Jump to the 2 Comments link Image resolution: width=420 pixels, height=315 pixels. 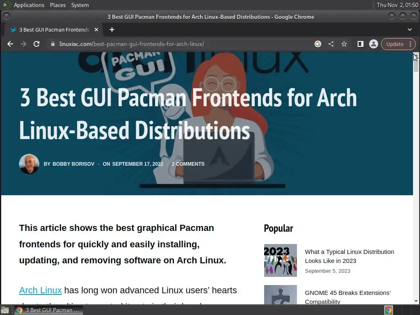188,164
